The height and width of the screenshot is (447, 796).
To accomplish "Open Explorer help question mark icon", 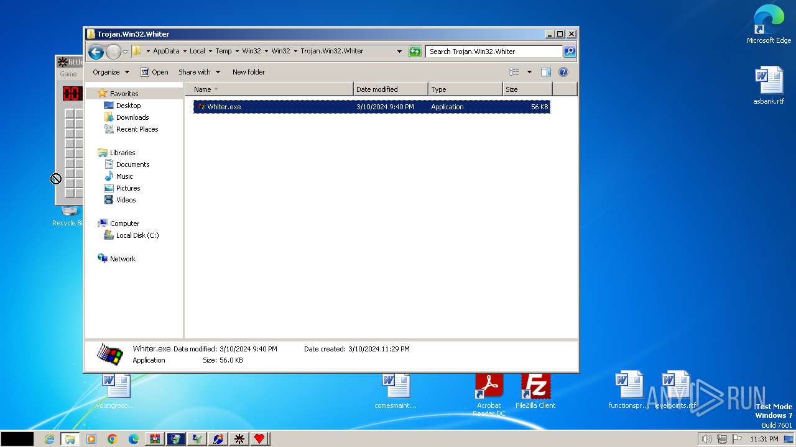I will click(563, 72).
